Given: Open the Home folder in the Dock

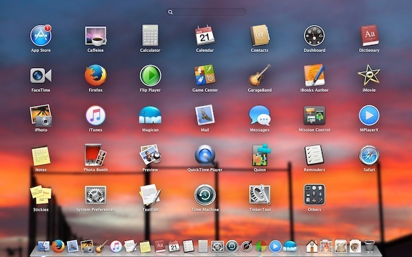Looking at the screenshot, I should [x=312, y=247].
